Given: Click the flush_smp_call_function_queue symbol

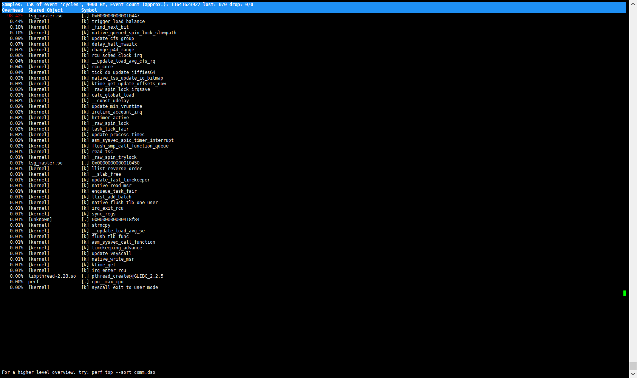Looking at the screenshot, I should pos(130,146).
